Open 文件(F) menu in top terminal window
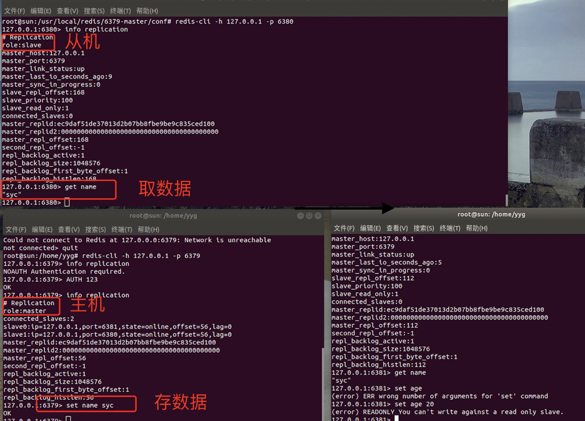The image size is (585, 421). (15, 11)
